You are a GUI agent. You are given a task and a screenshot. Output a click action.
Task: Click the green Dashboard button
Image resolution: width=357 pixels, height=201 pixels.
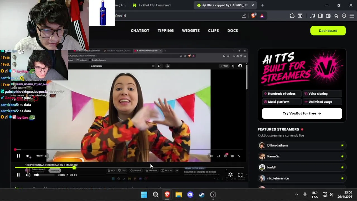pyautogui.click(x=328, y=31)
